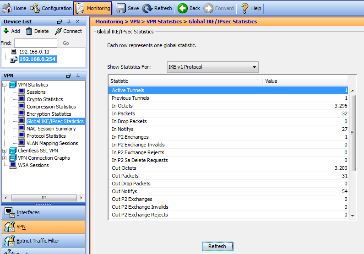Open the Home view from toolbar

coord(14,8)
